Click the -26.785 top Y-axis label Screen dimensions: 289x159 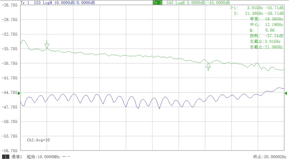(x=9, y=5)
